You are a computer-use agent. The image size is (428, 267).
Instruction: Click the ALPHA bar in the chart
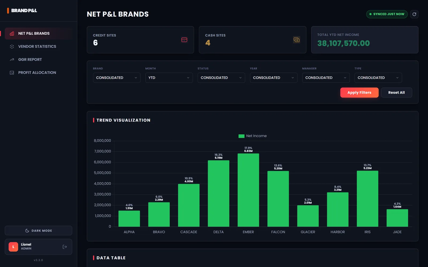pos(129,219)
